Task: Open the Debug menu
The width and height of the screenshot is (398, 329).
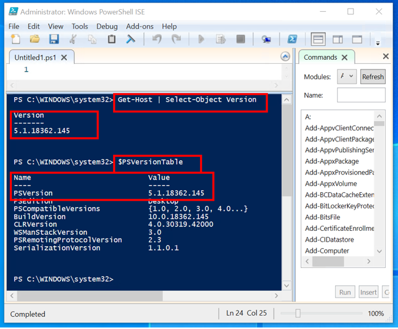Action: (107, 26)
